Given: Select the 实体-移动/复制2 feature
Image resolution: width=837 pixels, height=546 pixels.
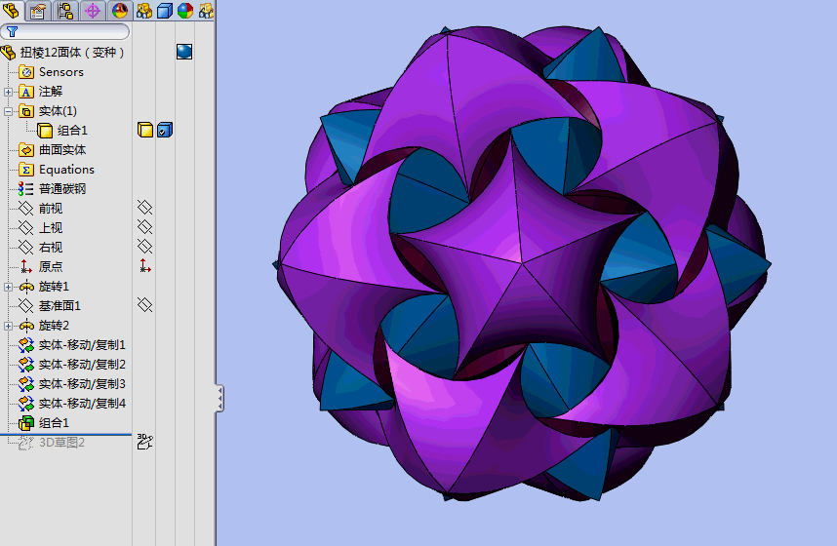Looking at the screenshot, I should (82, 365).
